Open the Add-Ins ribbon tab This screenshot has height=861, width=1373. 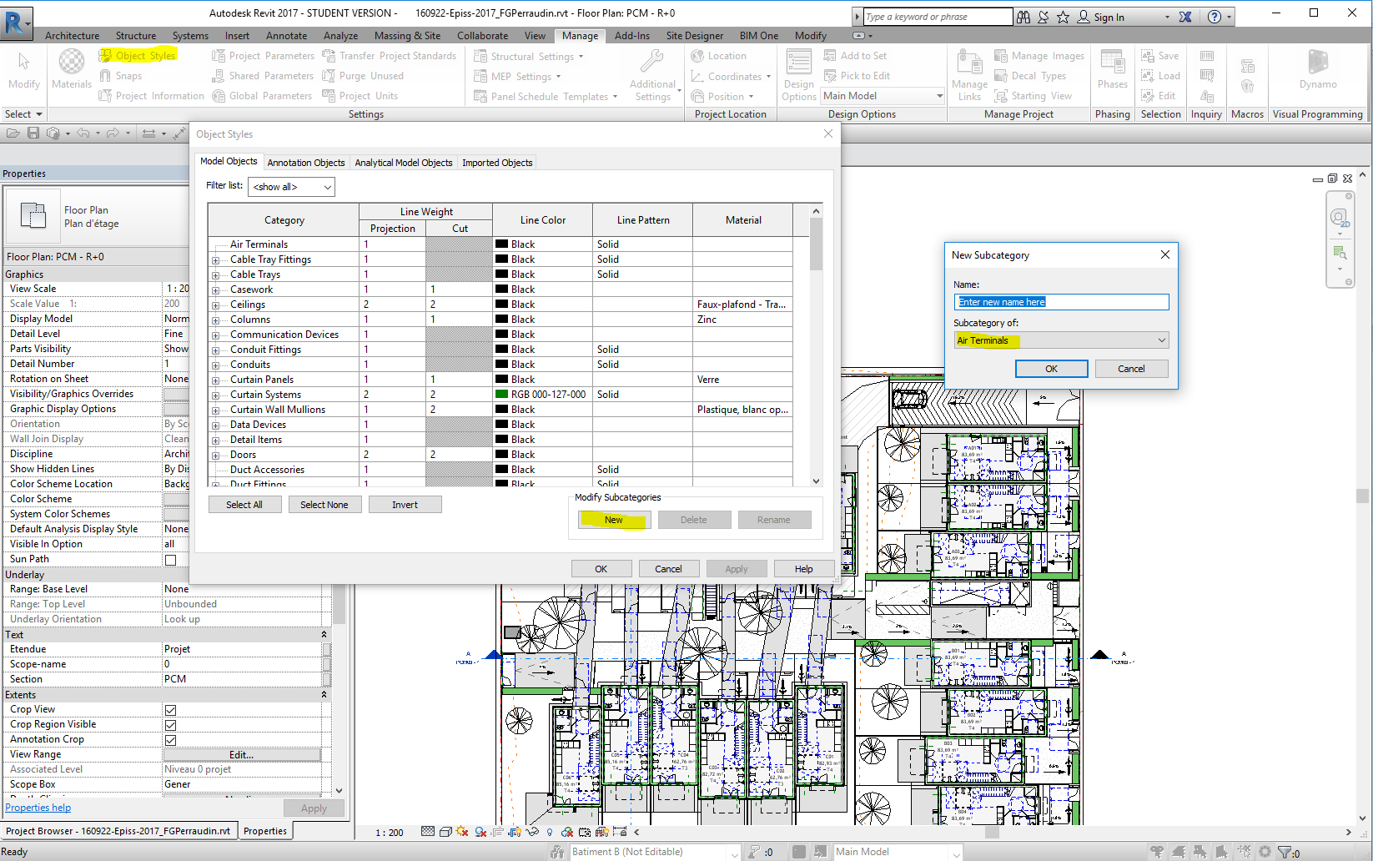pos(633,35)
